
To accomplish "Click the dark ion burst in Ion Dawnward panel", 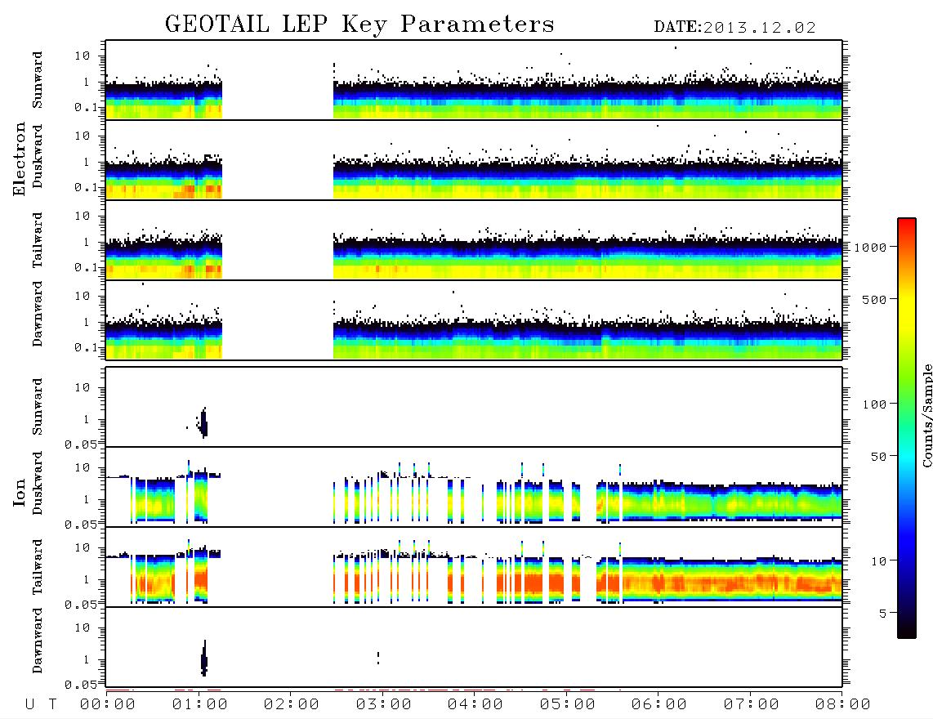I will 203,659.
